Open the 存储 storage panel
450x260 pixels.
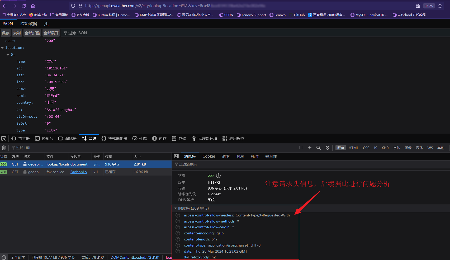[179, 139]
